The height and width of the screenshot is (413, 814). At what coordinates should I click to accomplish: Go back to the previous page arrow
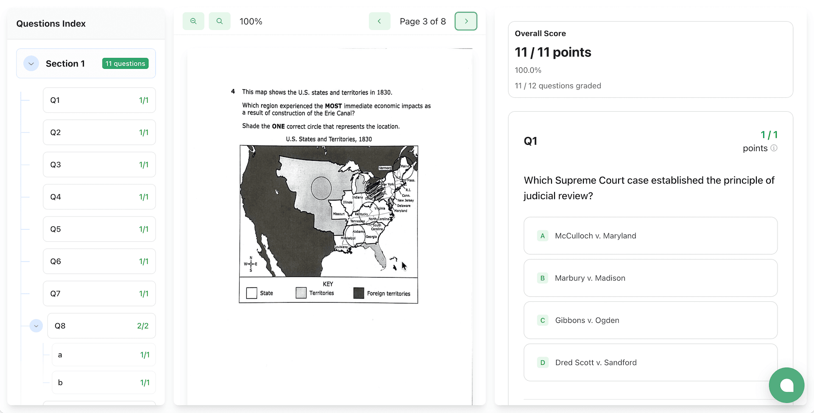coord(379,21)
